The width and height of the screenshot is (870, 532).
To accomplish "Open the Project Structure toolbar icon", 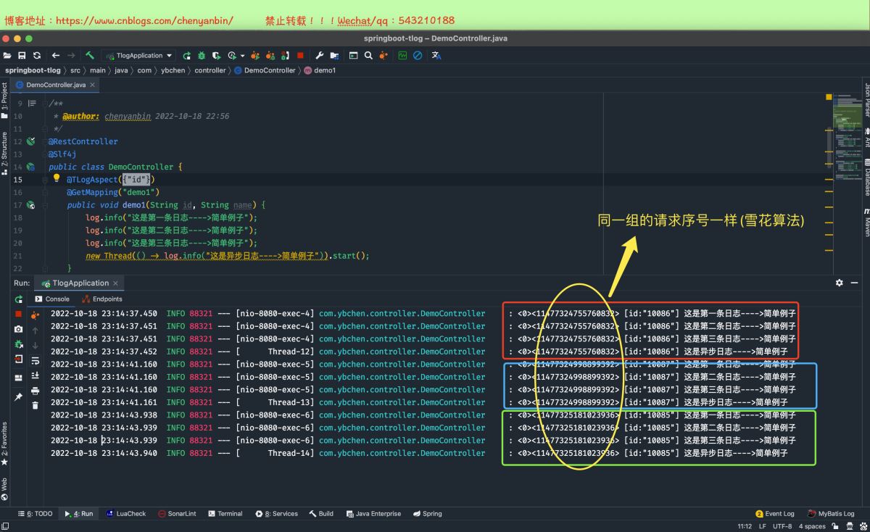I will 334,56.
